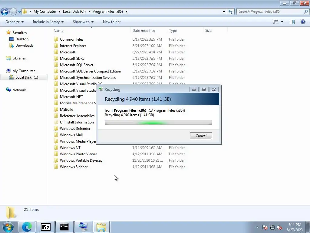The image size is (310, 233).
Task: Select the Uninstall Information folder icon
Action: pos(56,122)
